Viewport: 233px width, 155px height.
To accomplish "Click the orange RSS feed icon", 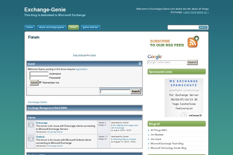I will coord(193,42).
